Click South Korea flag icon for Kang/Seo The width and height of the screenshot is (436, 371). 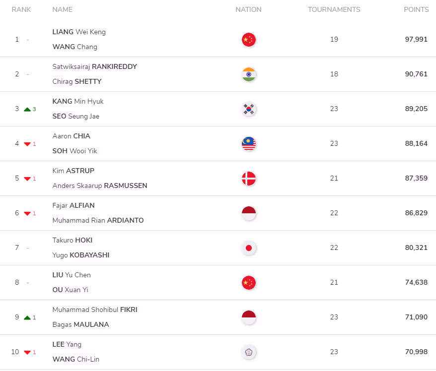(249, 109)
